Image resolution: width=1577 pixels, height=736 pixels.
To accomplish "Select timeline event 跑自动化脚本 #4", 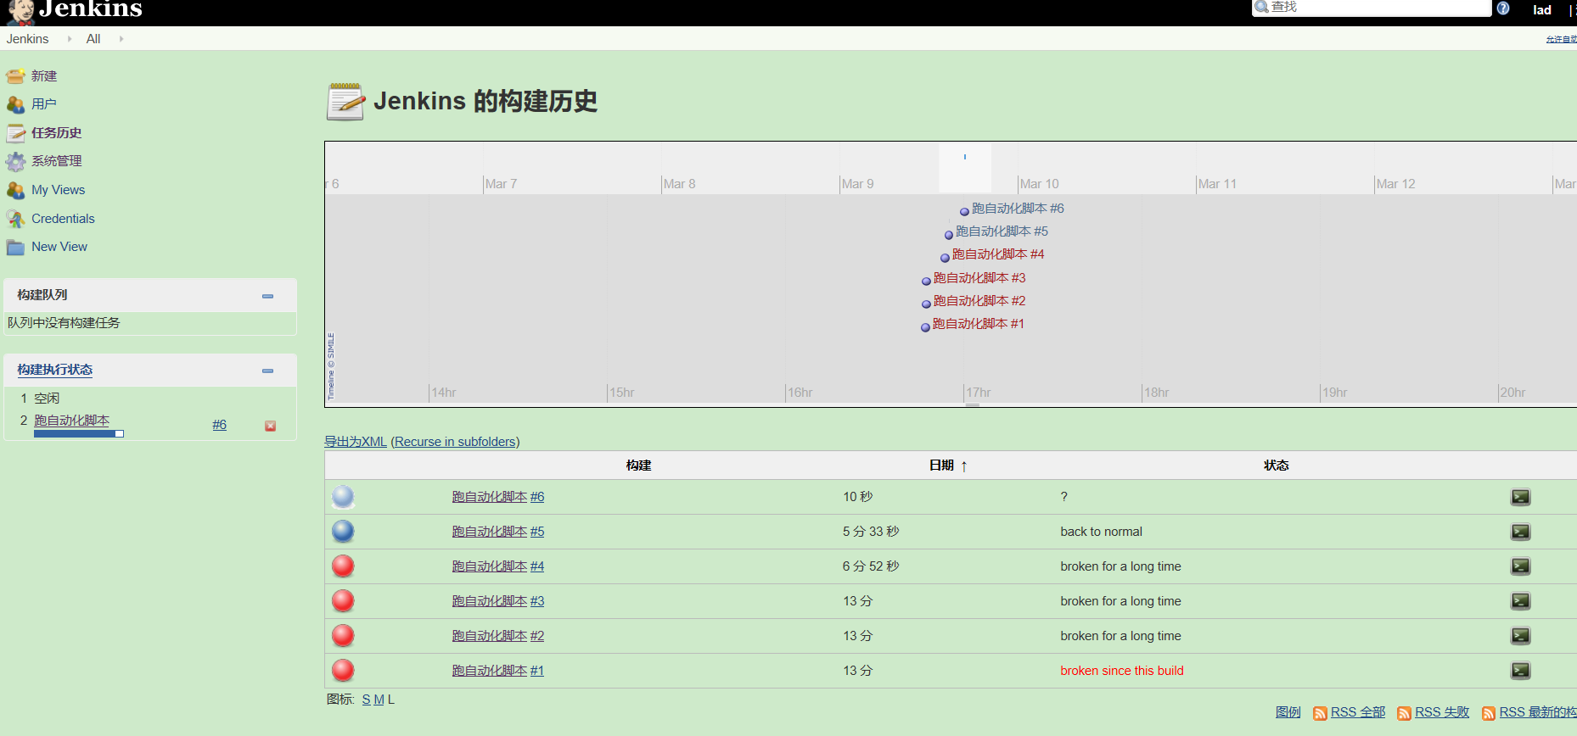I will coord(998,254).
